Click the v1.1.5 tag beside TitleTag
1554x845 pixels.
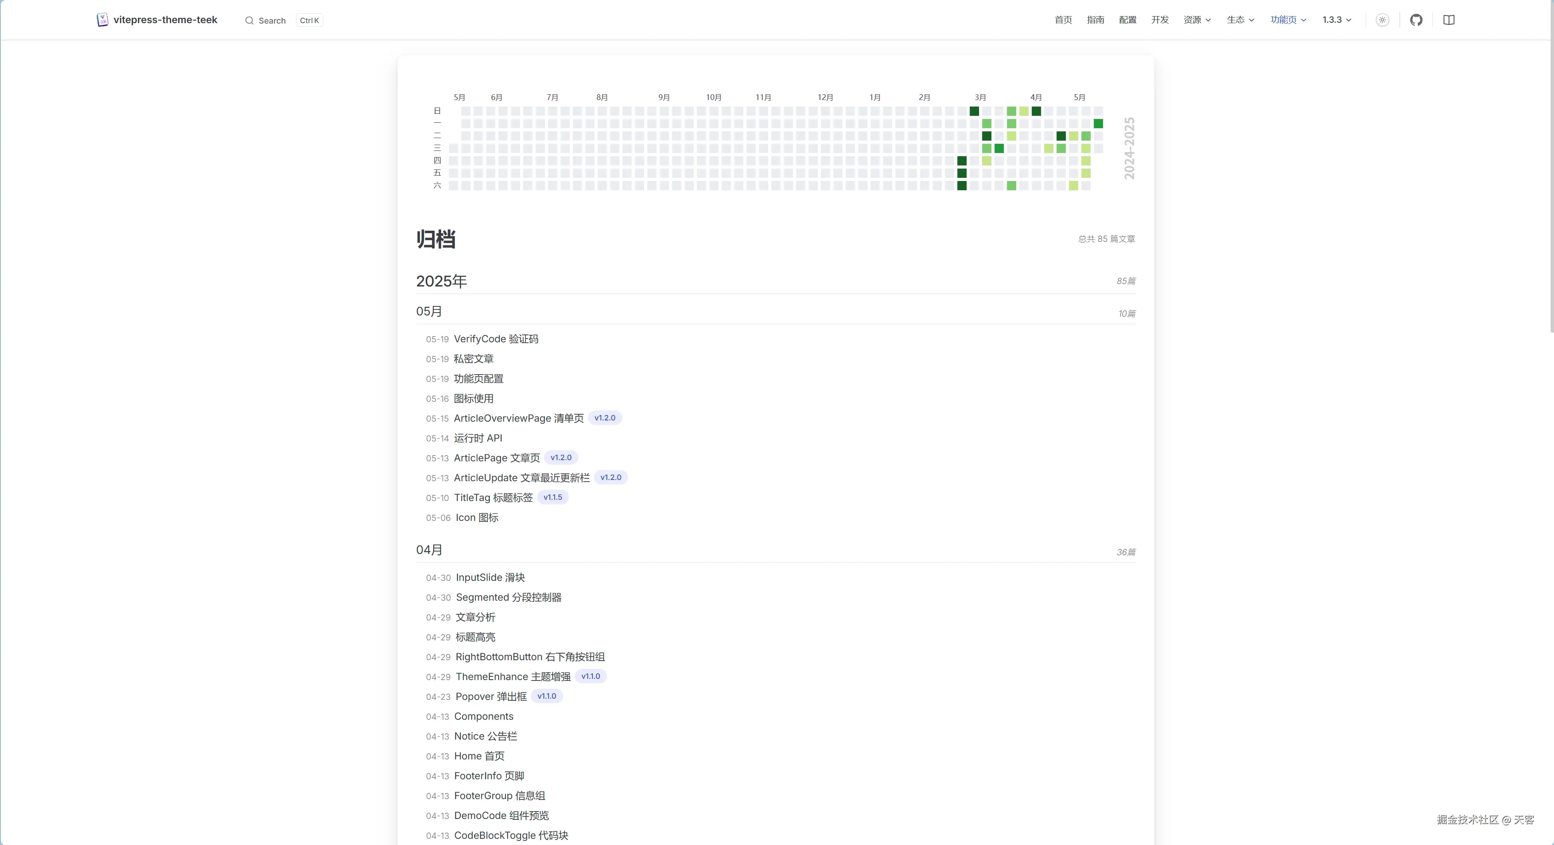point(552,498)
